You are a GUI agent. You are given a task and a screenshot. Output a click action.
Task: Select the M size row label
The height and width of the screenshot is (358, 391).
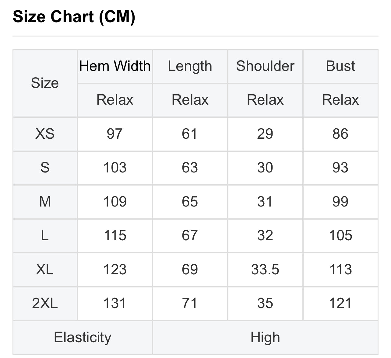click(45, 202)
